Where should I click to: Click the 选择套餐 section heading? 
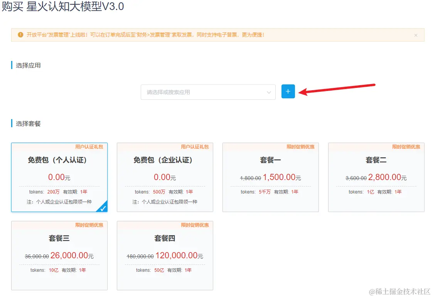(28, 124)
